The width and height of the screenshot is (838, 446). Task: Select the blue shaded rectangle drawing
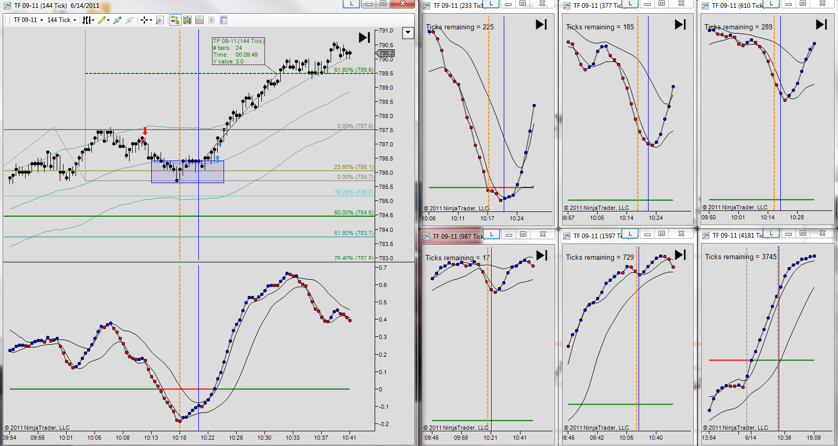coord(187,172)
